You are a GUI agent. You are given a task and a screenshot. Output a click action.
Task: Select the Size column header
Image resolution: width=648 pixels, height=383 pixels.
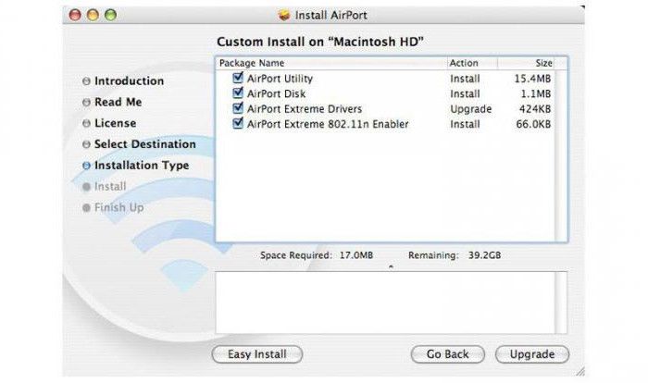click(527, 63)
